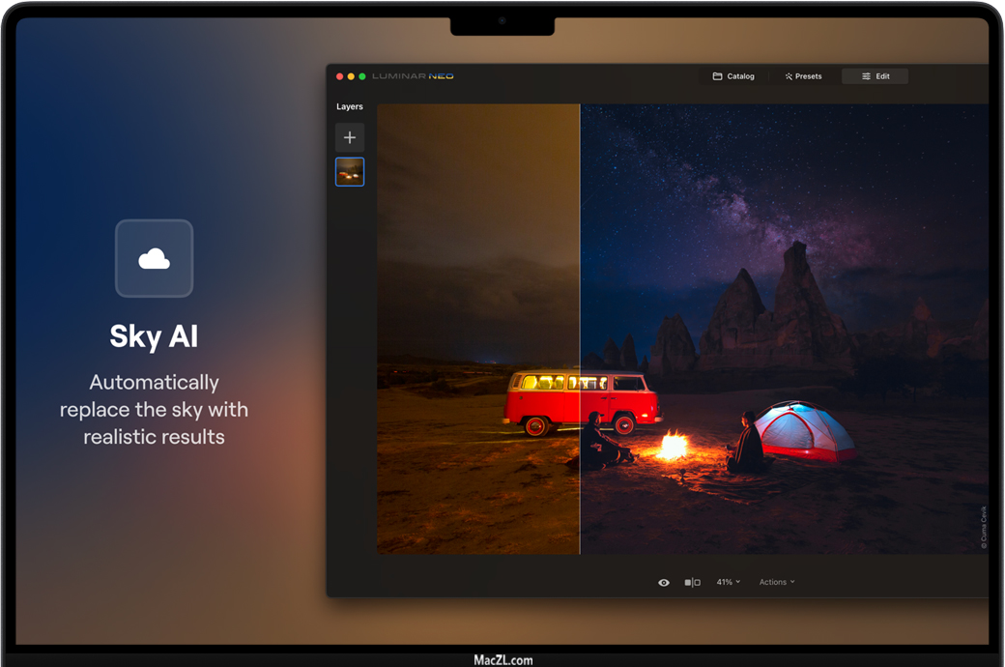Add a new layer with the plus button

click(350, 137)
